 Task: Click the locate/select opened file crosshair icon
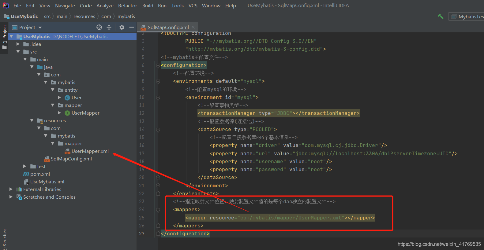point(99,27)
